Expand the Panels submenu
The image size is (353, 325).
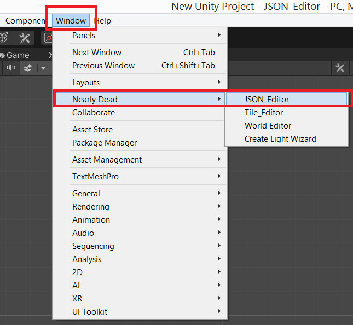pyautogui.click(x=84, y=36)
